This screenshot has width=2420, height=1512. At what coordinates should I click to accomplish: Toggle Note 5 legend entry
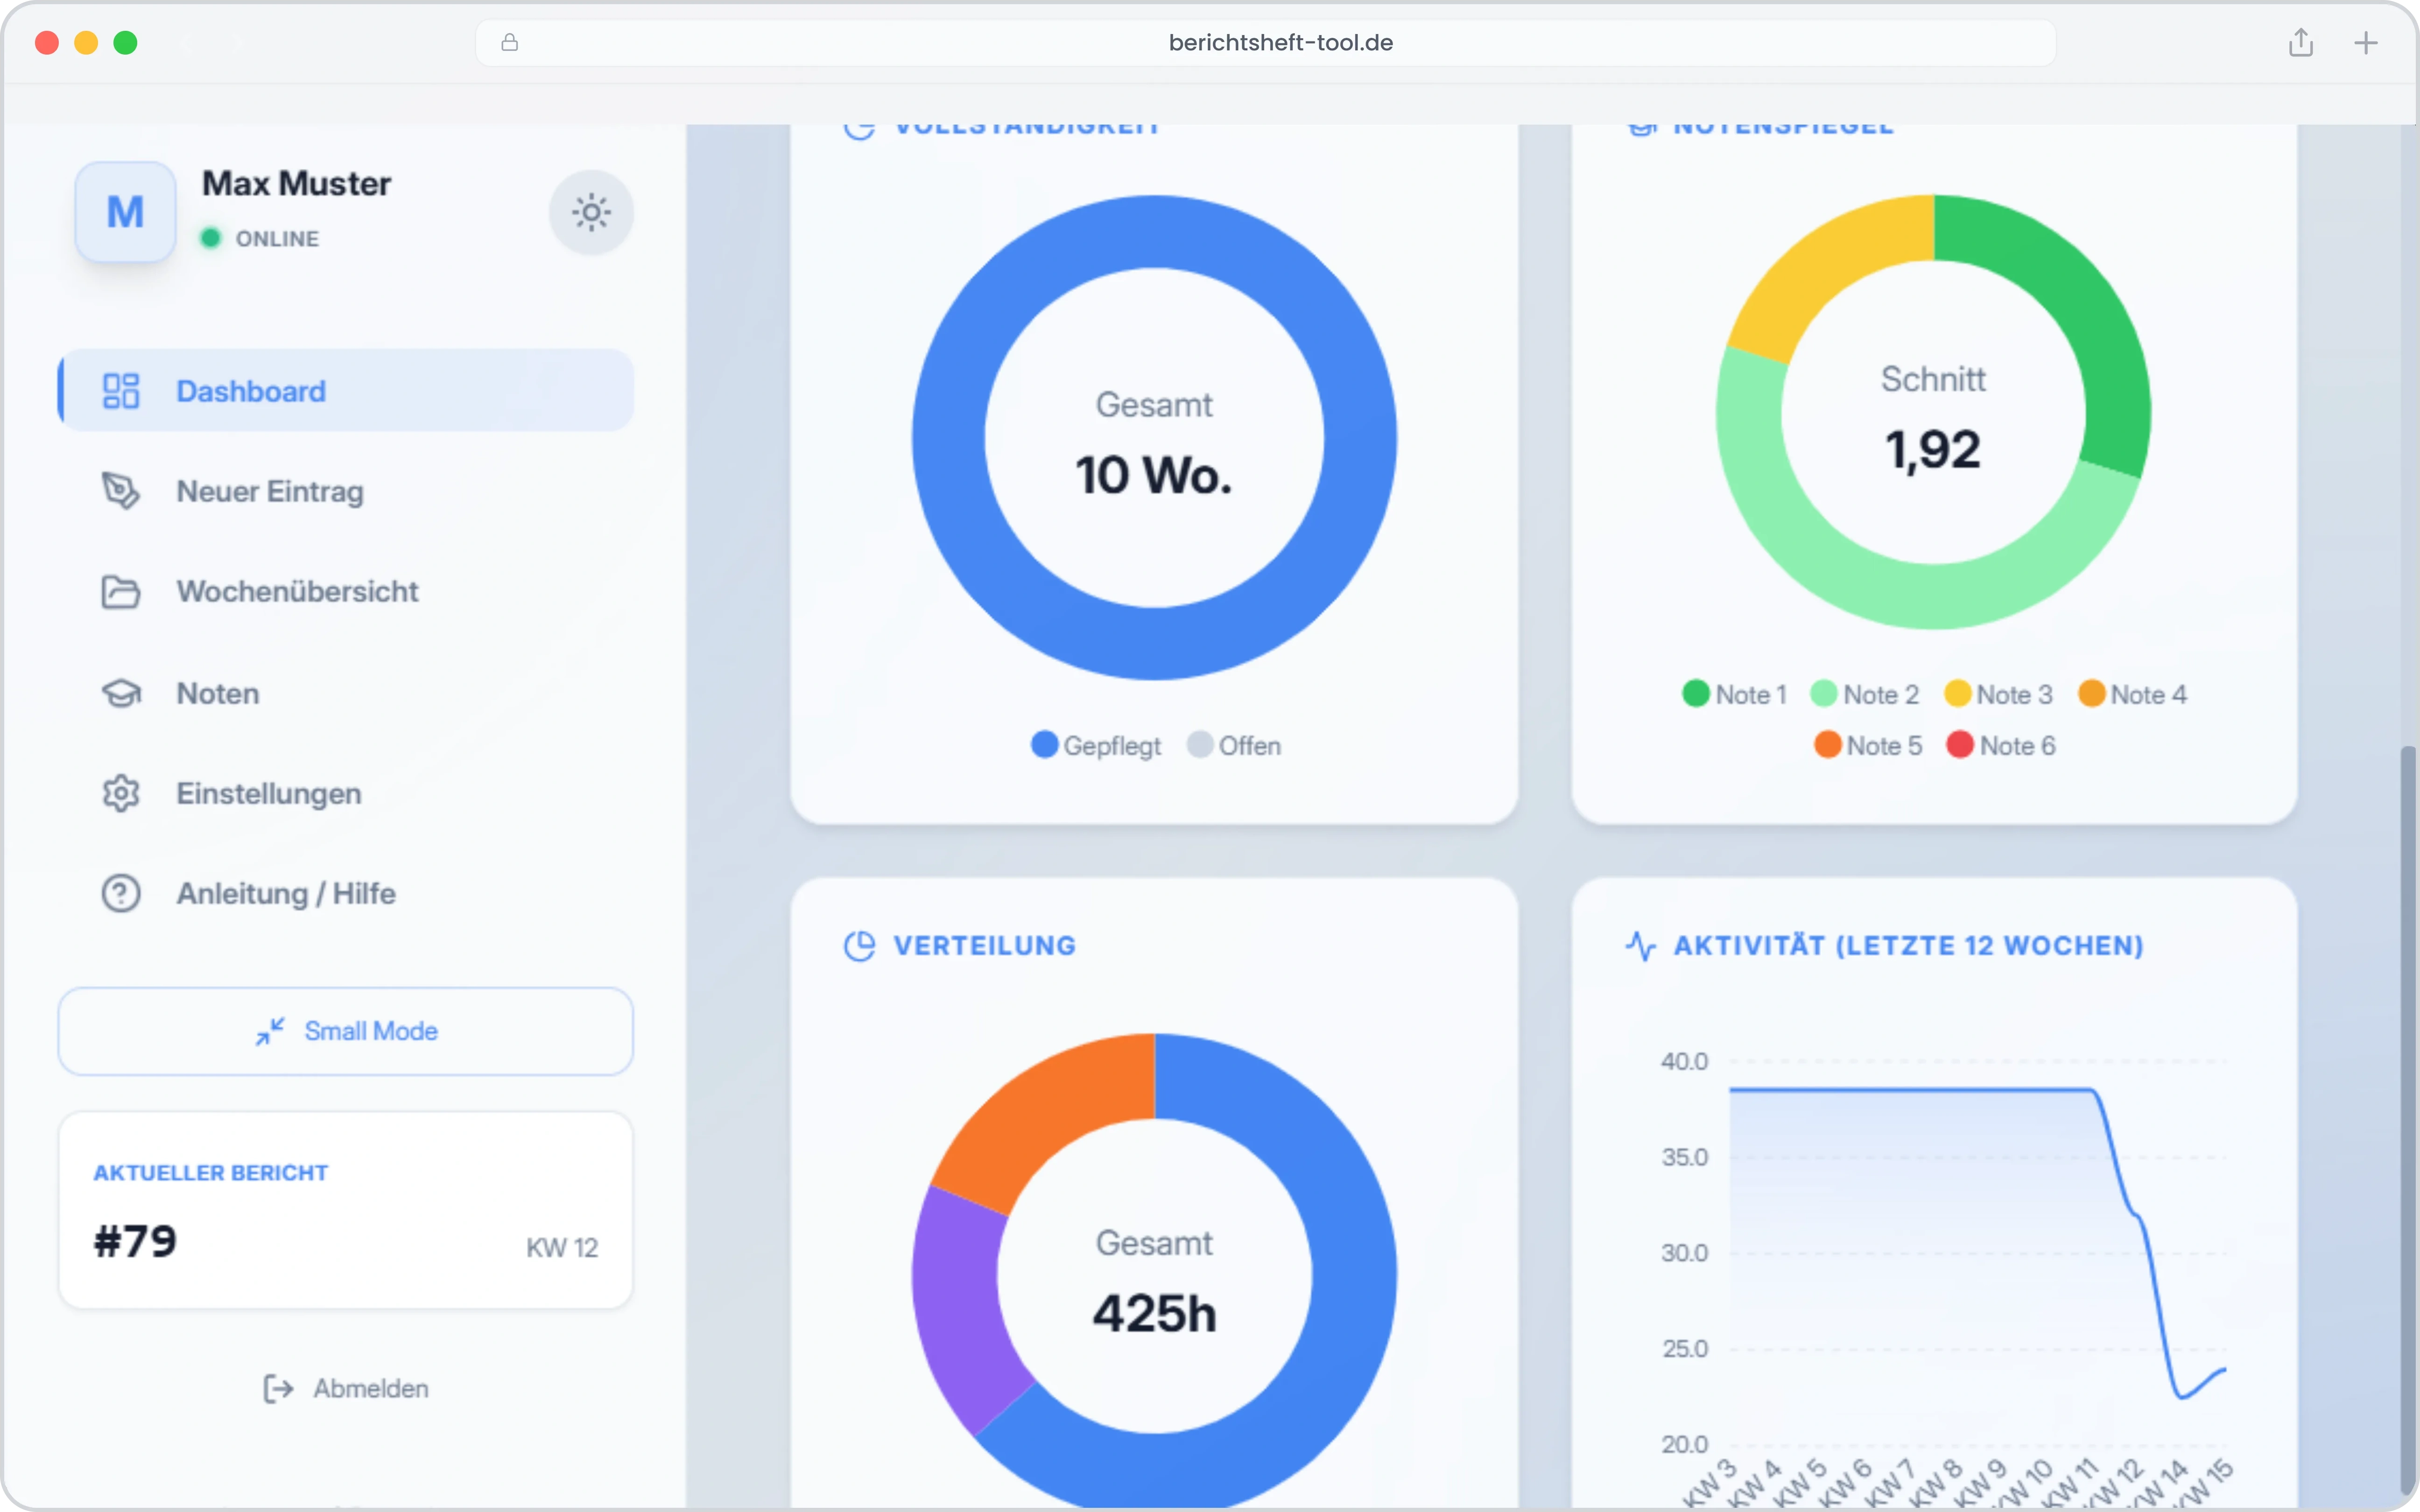coord(1868,745)
